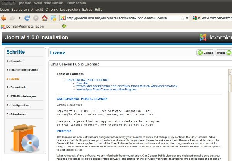The width and height of the screenshot is (232, 161).
Task: Click the Lizenz page heading
Action: tap(58, 53)
